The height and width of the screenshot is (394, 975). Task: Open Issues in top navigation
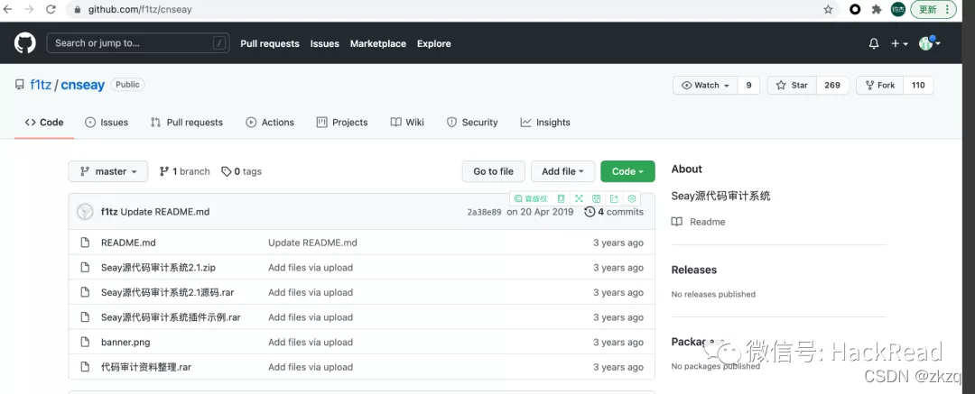[x=325, y=43]
